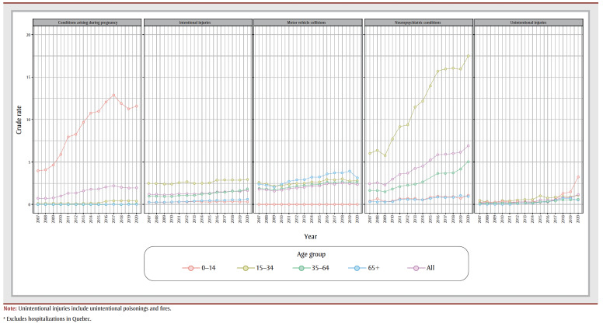Click the 'Intentional injuries' panel header

pos(197,22)
